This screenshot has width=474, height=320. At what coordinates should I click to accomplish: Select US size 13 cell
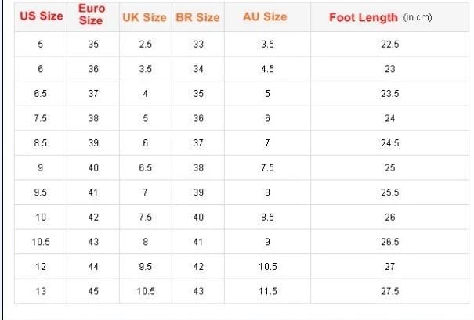[x=41, y=291]
